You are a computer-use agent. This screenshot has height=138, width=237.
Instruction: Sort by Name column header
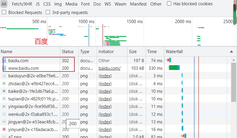click(x=30, y=52)
